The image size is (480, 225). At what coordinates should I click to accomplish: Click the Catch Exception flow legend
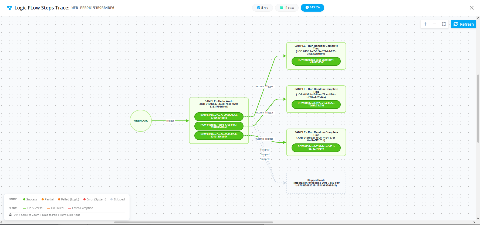tap(80, 208)
